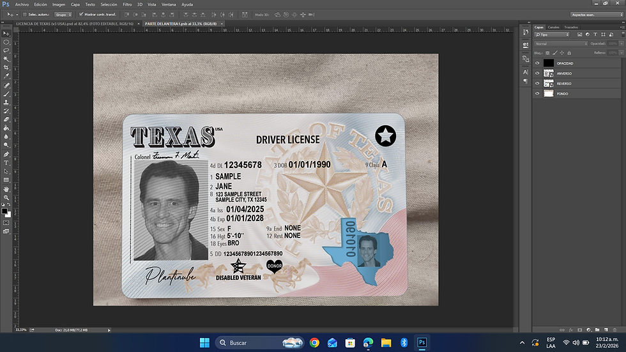The width and height of the screenshot is (626, 352).
Task: Select the Crop tool
Action: [x=6, y=68]
